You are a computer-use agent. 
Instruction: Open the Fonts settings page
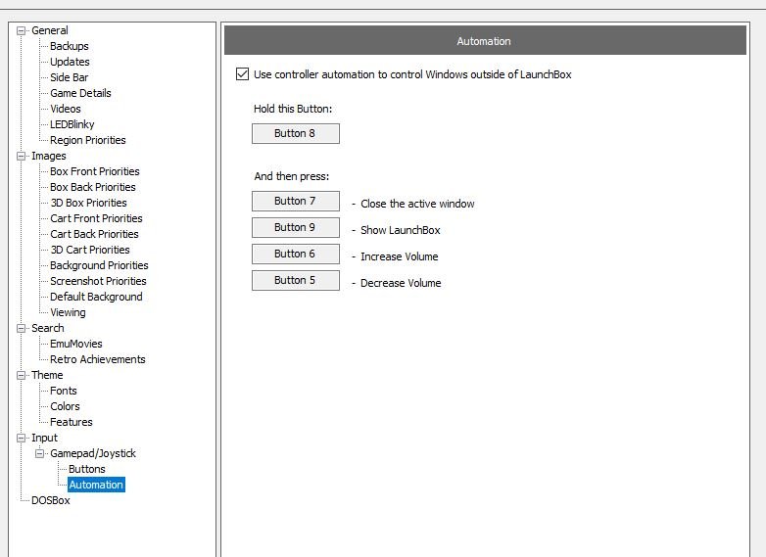point(63,391)
